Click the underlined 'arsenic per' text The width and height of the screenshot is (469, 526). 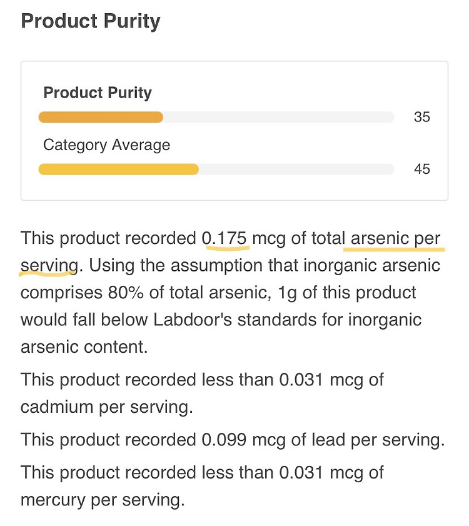[x=395, y=239]
